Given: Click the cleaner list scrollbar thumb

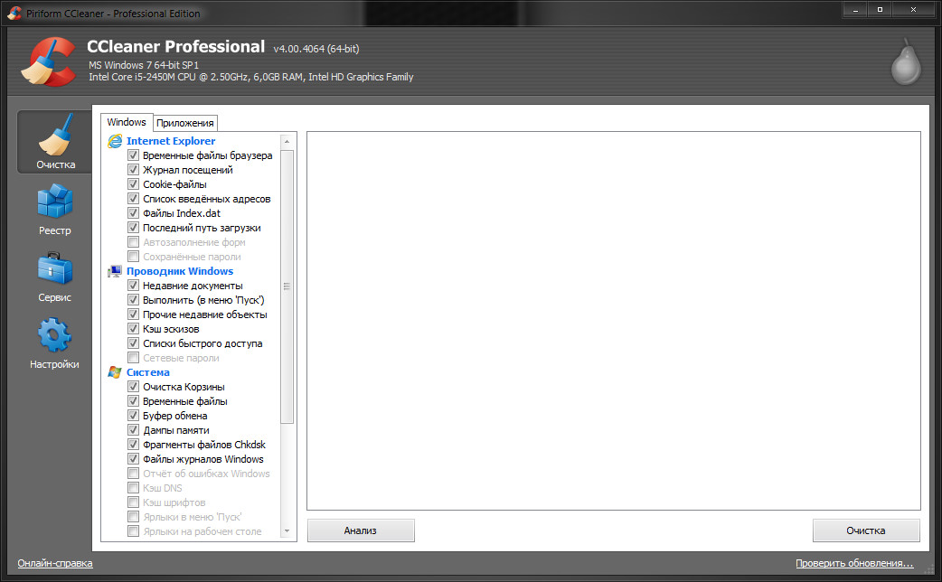Looking at the screenshot, I should click(x=287, y=286).
